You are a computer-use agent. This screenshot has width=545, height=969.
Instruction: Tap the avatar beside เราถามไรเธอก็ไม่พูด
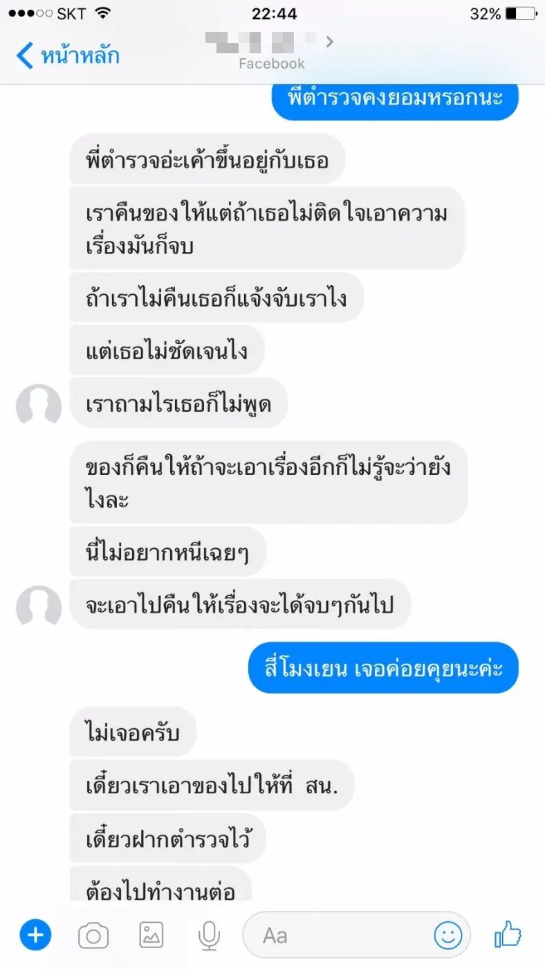pyautogui.click(x=39, y=404)
